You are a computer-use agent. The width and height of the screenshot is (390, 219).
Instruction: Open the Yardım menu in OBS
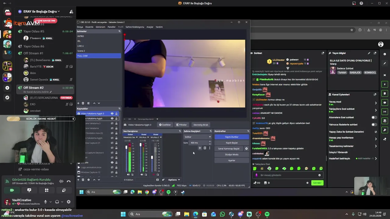(159, 27)
